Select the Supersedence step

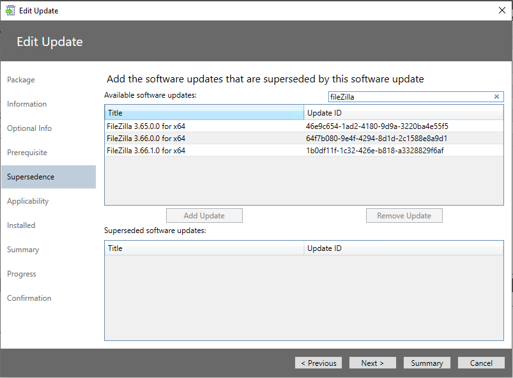(x=49, y=177)
